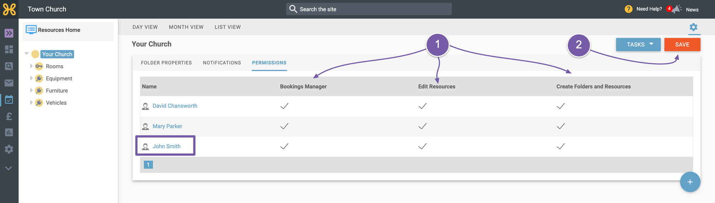Open the sidebar settings gear icon

(x=9, y=149)
